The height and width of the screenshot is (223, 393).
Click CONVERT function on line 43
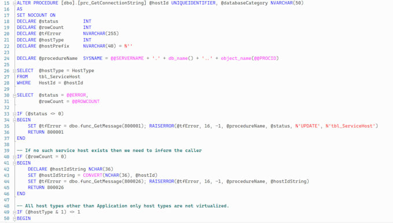92,176
